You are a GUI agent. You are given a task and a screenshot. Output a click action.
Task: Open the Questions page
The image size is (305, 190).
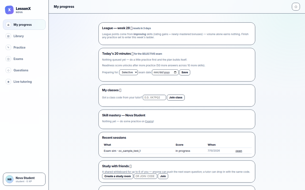tap(24, 70)
